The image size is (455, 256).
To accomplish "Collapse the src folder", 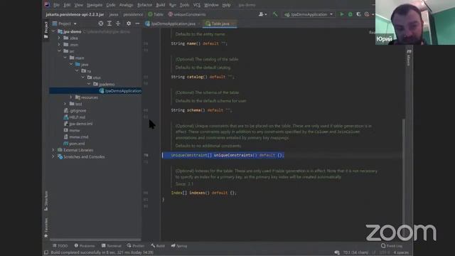I will (59, 51).
